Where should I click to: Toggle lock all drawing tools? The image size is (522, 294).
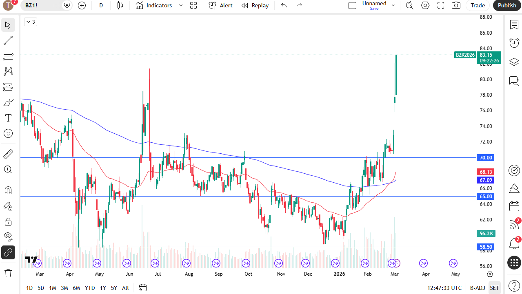click(x=8, y=221)
